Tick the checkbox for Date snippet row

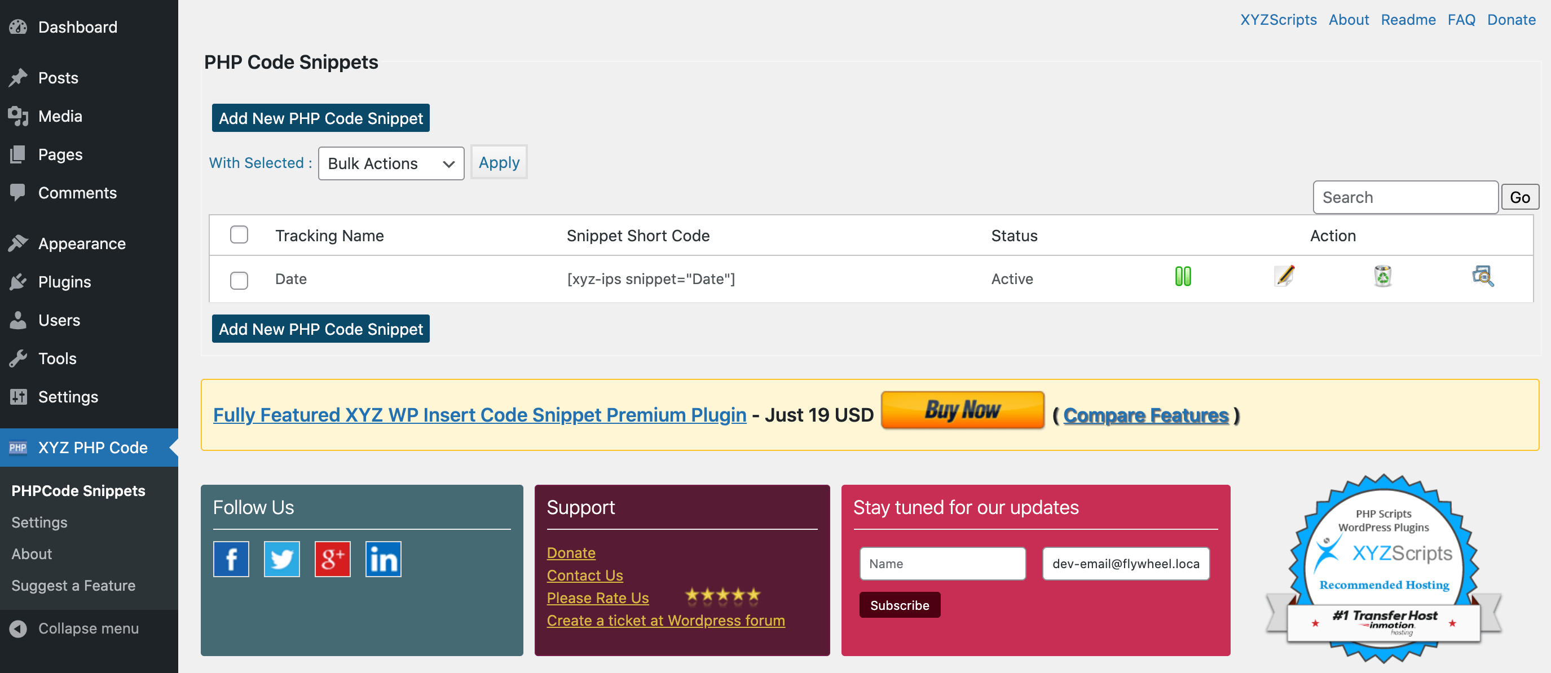[239, 280]
